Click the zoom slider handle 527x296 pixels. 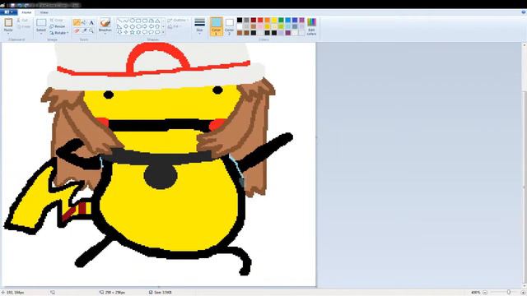[x=509, y=293]
